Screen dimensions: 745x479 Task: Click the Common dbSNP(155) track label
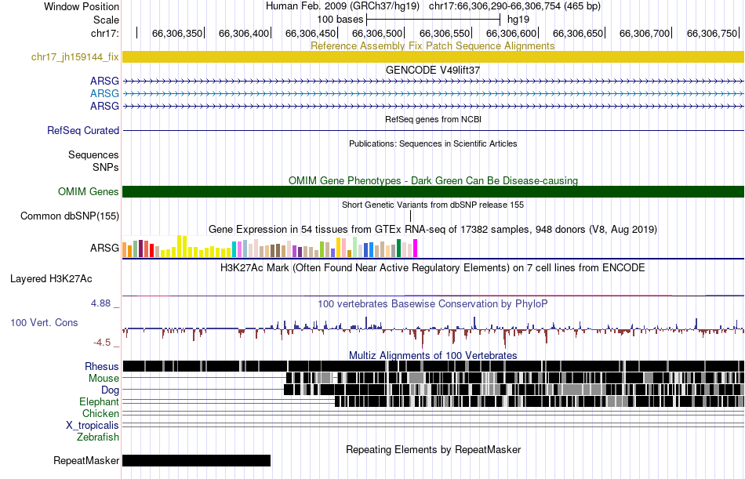click(69, 216)
